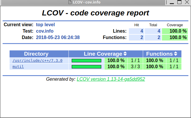Close the LCOV - cov.info window
Screen dimensions: 191x118
[187, 2]
